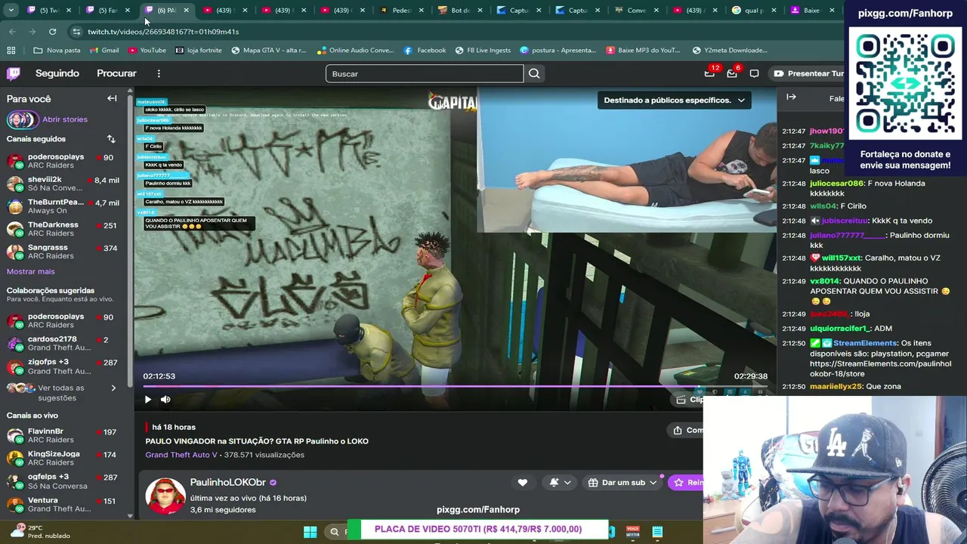The image size is (967, 544).
Task: Open the three-dot more menu in Twitch header
Action: 159,73
